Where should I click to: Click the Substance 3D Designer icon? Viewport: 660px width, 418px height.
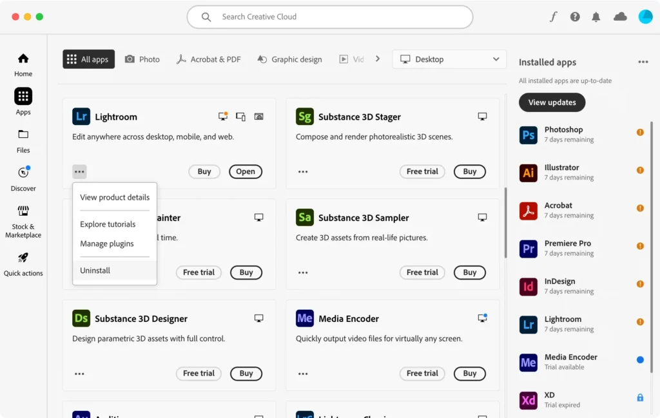[81, 318]
